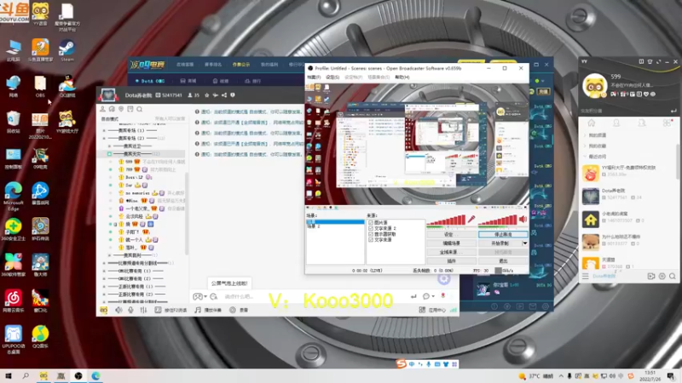682x383 pixels.
Task: Click 全域来源 button in OBS
Action: click(x=451, y=252)
